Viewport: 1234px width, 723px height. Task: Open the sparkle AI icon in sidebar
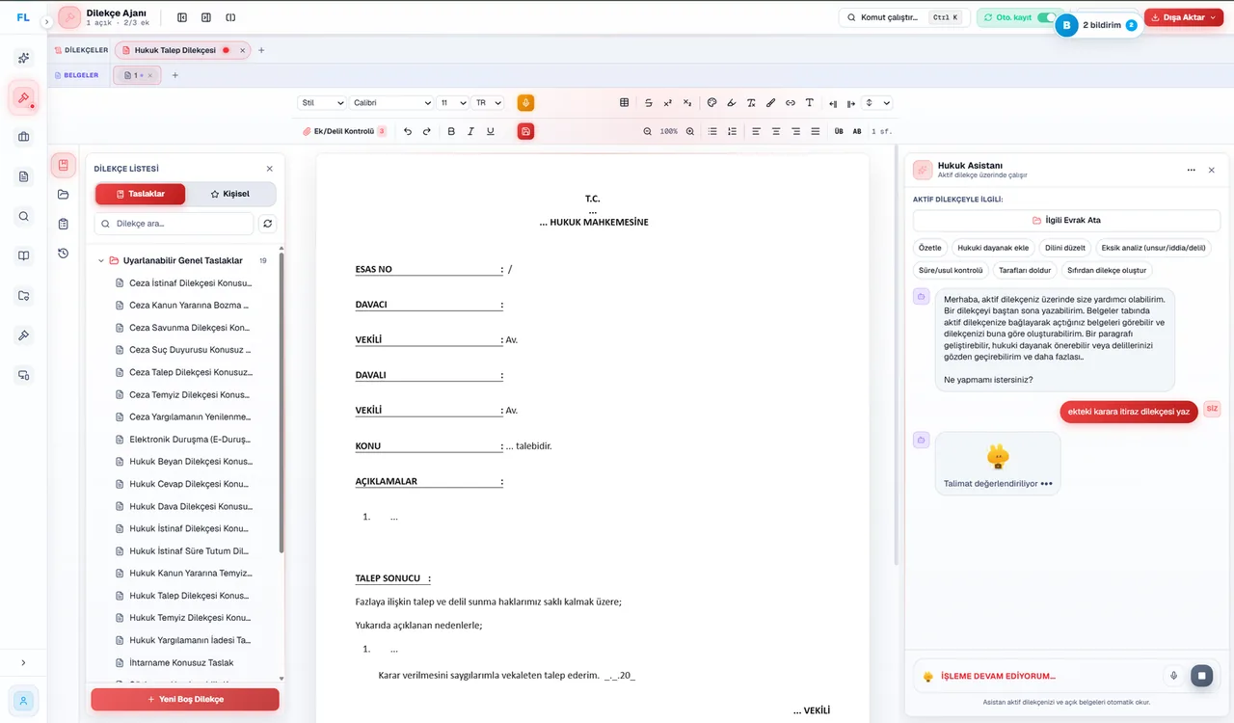coord(23,58)
